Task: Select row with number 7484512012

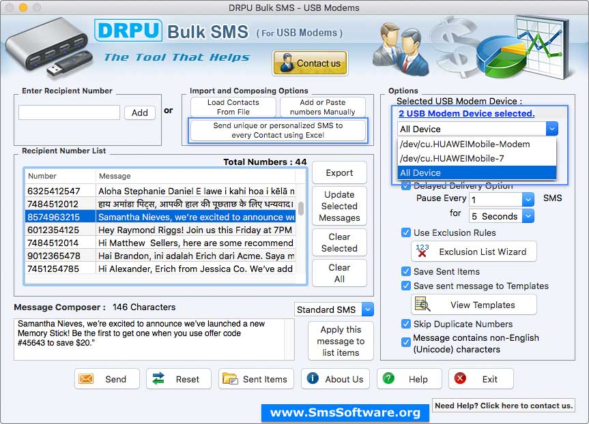Action: click(161, 204)
